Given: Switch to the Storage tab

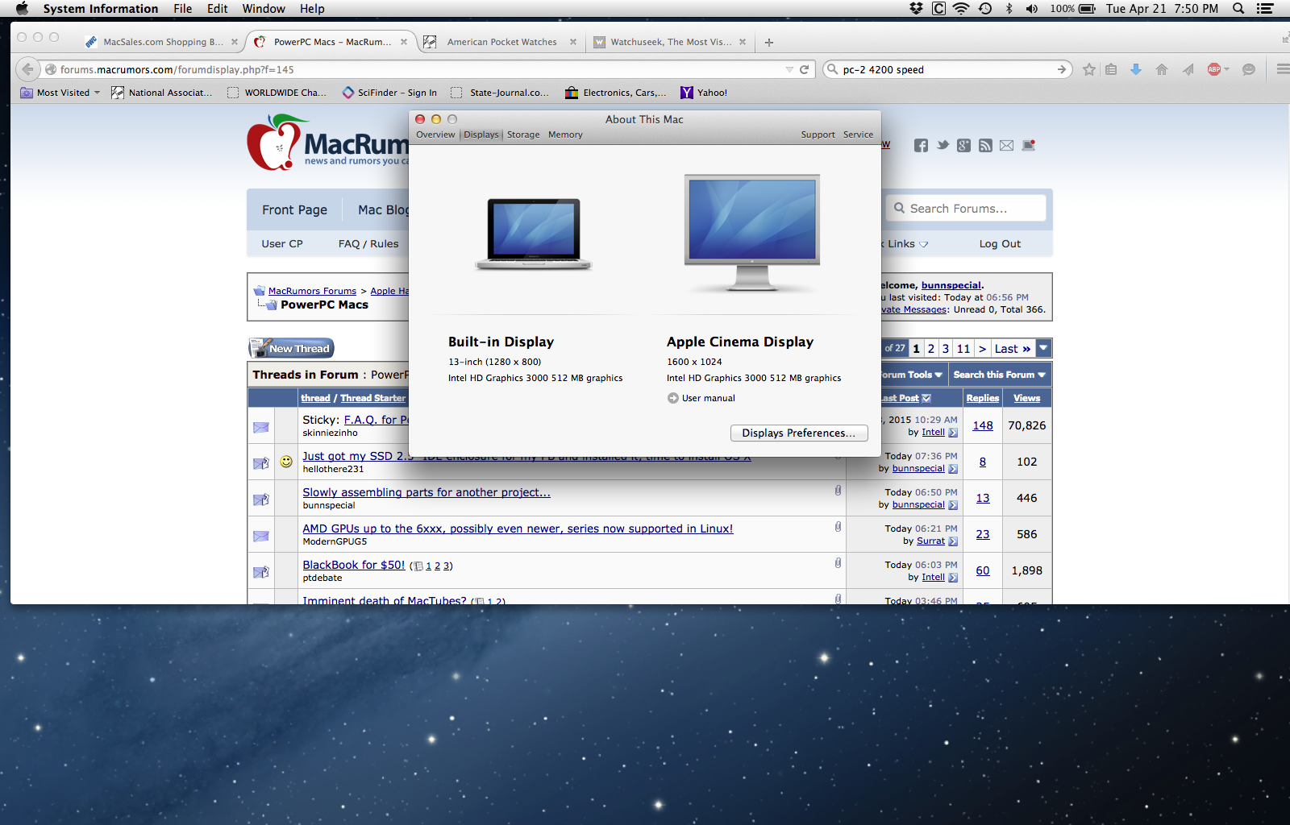Looking at the screenshot, I should pyautogui.click(x=523, y=135).
